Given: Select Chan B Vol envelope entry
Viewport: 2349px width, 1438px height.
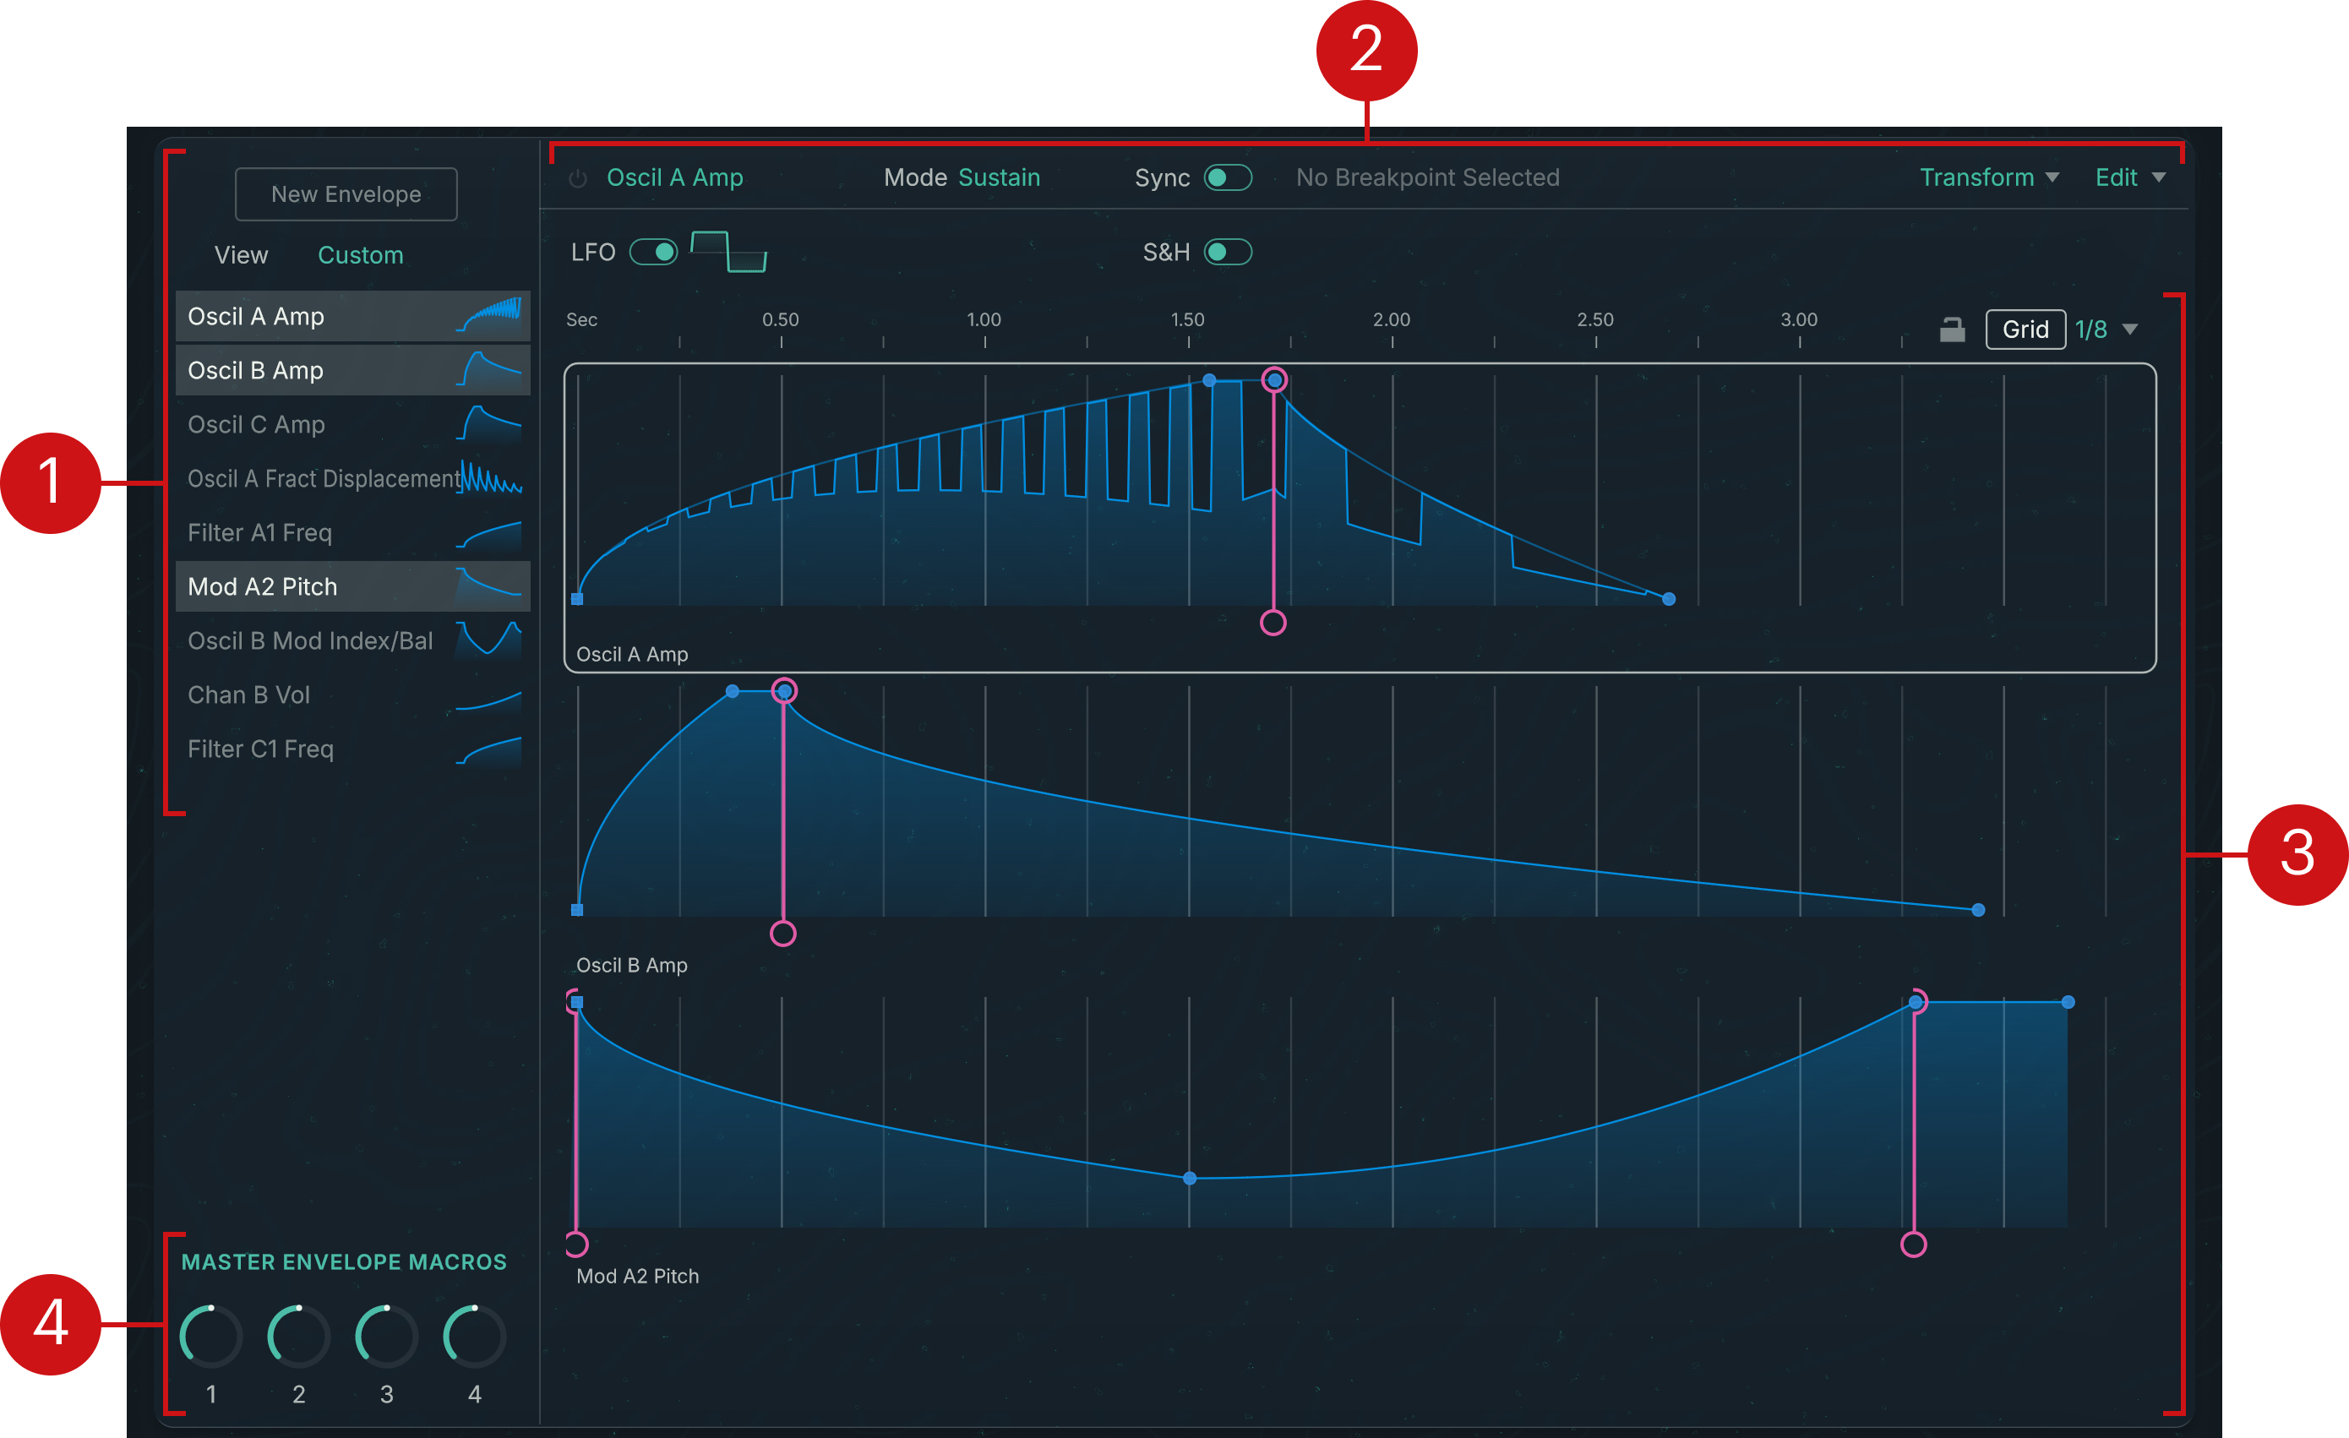Looking at the screenshot, I should click(x=248, y=694).
